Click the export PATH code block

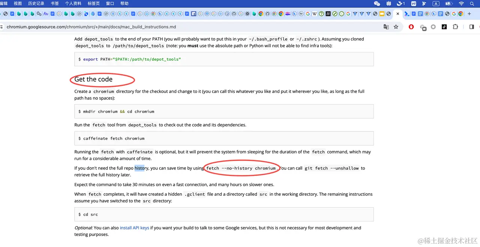coord(224,59)
